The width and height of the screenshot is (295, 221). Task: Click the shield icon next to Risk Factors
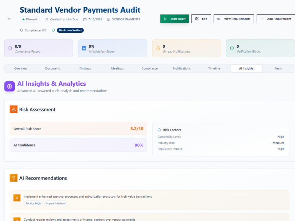pyautogui.click(x=159, y=130)
